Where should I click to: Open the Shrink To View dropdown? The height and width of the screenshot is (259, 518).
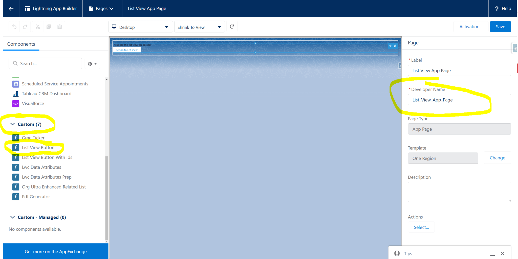click(200, 27)
